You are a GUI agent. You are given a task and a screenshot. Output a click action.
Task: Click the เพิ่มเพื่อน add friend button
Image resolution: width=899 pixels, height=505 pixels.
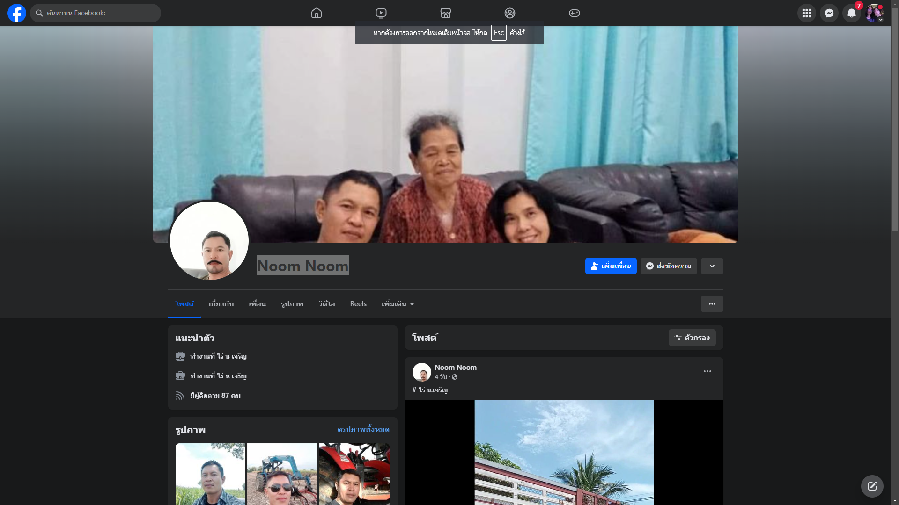(x=611, y=266)
